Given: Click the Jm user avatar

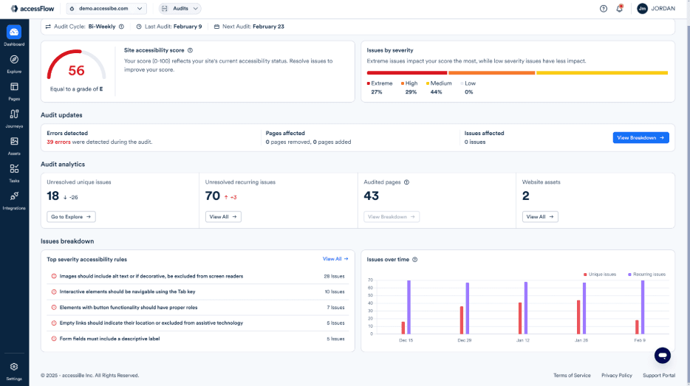Looking at the screenshot, I should [x=642, y=8].
